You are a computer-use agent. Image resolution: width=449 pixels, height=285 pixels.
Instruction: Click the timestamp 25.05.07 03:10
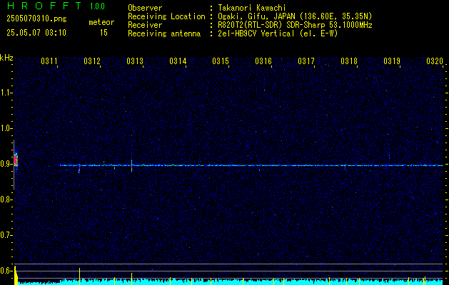36,33
